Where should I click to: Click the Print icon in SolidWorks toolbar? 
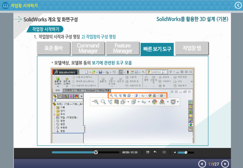click(x=107, y=72)
